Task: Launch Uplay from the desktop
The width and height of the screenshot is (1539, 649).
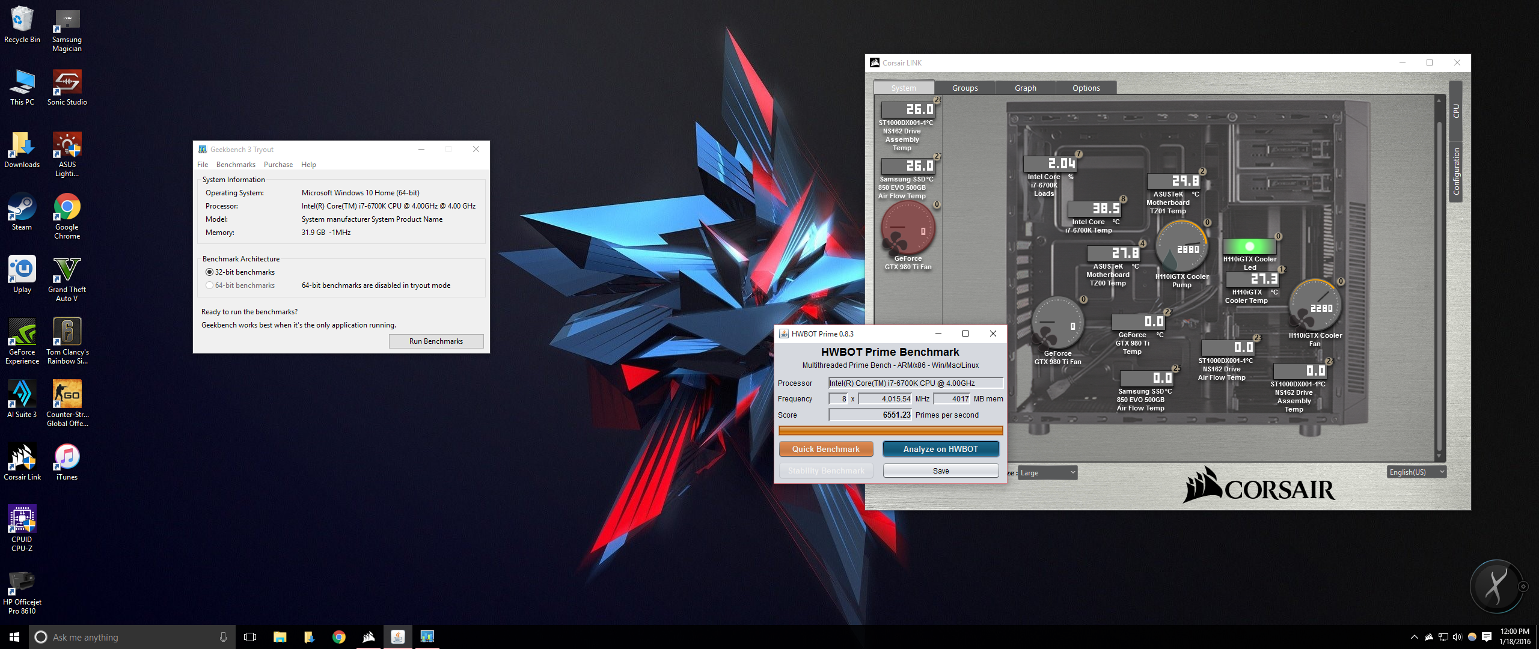Action: tap(22, 275)
